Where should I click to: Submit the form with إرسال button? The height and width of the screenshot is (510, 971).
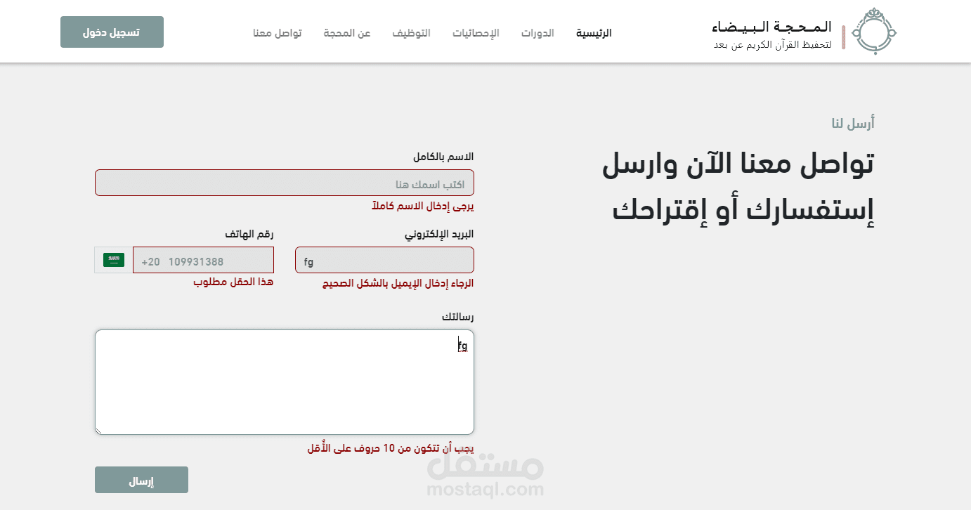141,480
